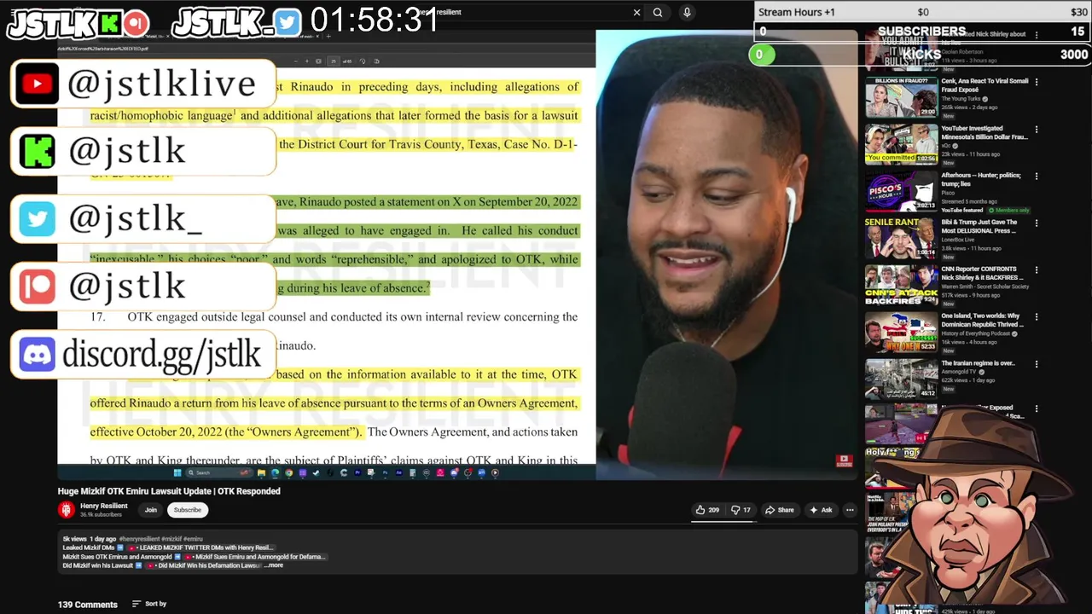Open options for One Island, Two worlds video
1092x614 pixels.
coord(1037,316)
